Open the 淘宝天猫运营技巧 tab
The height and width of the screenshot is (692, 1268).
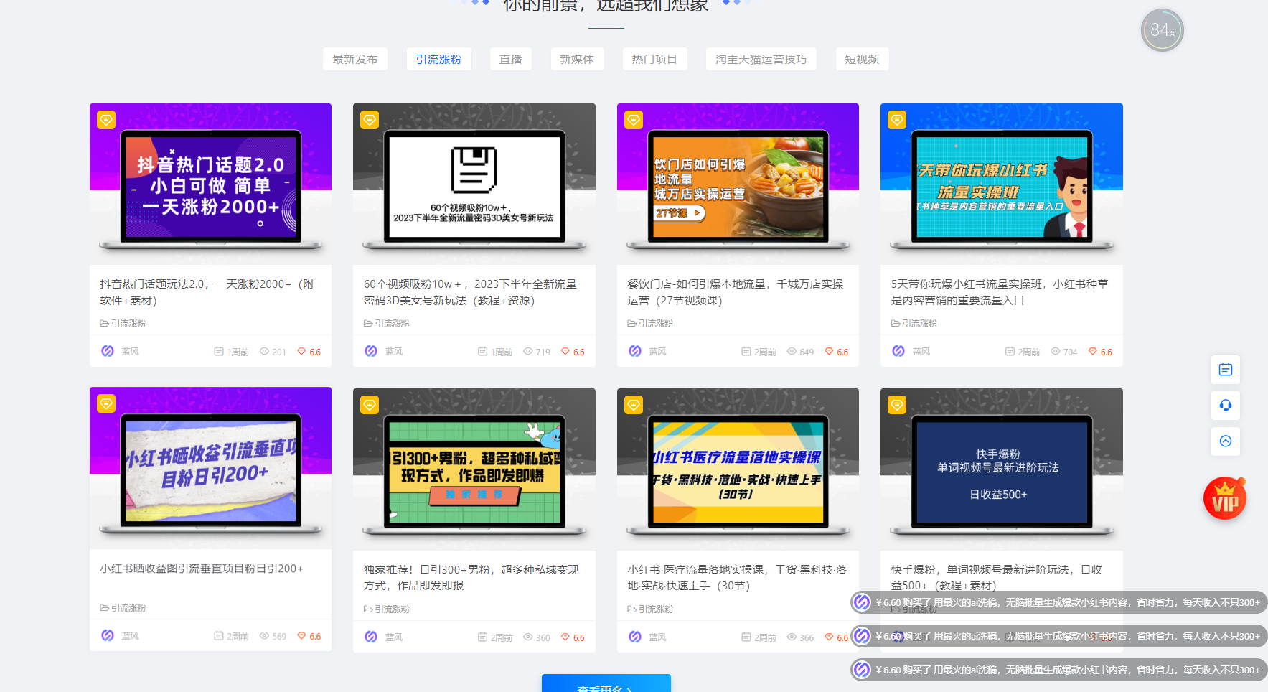[x=761, y=59]
